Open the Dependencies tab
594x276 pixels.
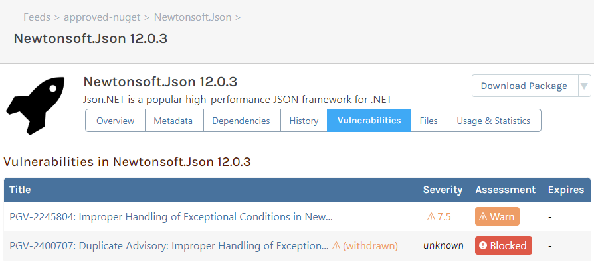[241, 121]
